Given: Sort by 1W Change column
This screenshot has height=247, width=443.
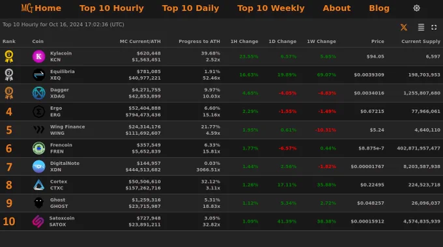Looking at the screenshot, I should (322, 41).
